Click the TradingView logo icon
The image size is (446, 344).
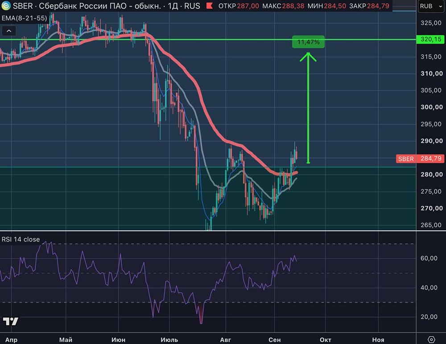coord(11,321)
